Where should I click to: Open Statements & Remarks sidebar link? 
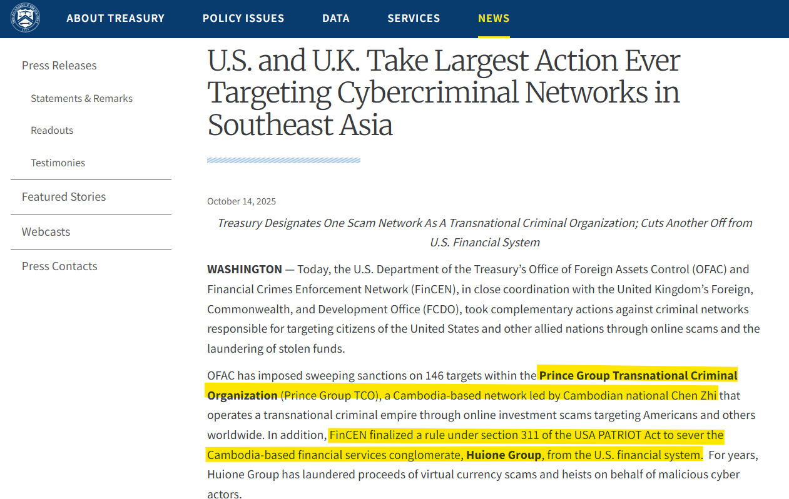pyautogui.click(x=81, y=98)
